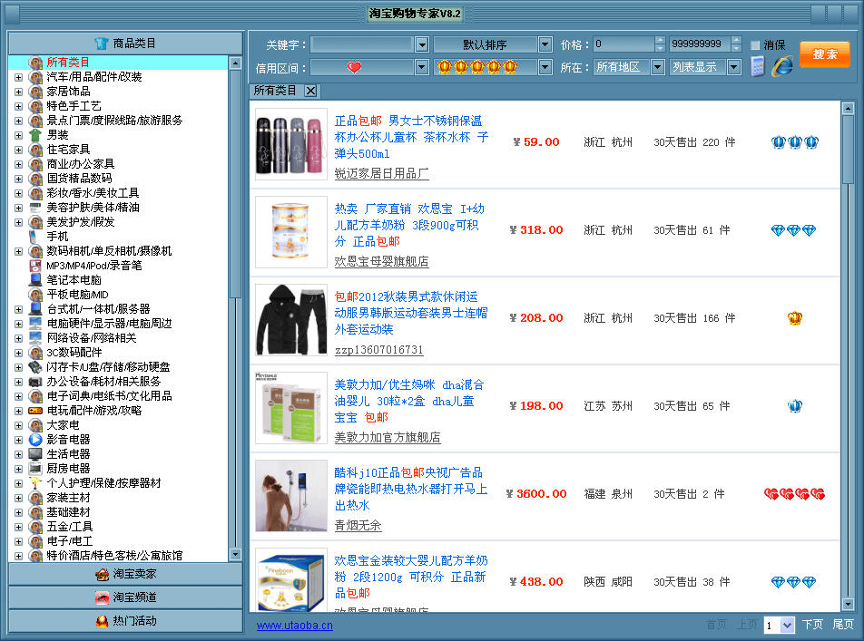Expand the 五金/工具 tree node
Viewport: 864px width, 641px height.
coord(18,527)
